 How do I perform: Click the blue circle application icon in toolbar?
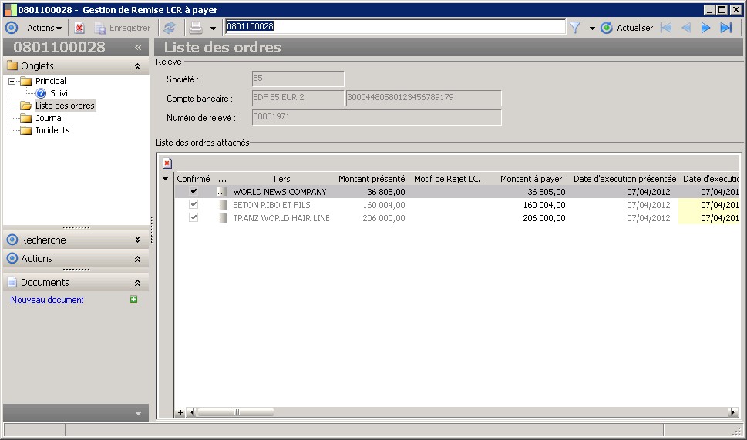[x=12, y=28]
